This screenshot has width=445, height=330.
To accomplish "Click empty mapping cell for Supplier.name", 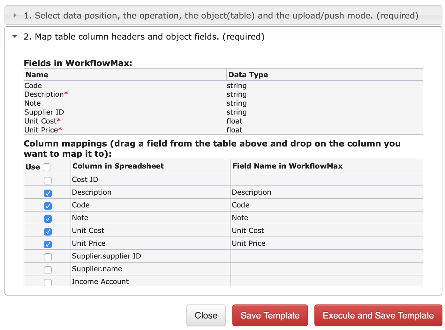I will point(327,269).
